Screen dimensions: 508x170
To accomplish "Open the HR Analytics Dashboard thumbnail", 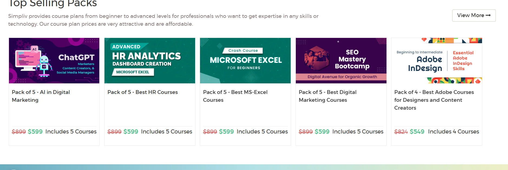I will click(x=150, y=60).
